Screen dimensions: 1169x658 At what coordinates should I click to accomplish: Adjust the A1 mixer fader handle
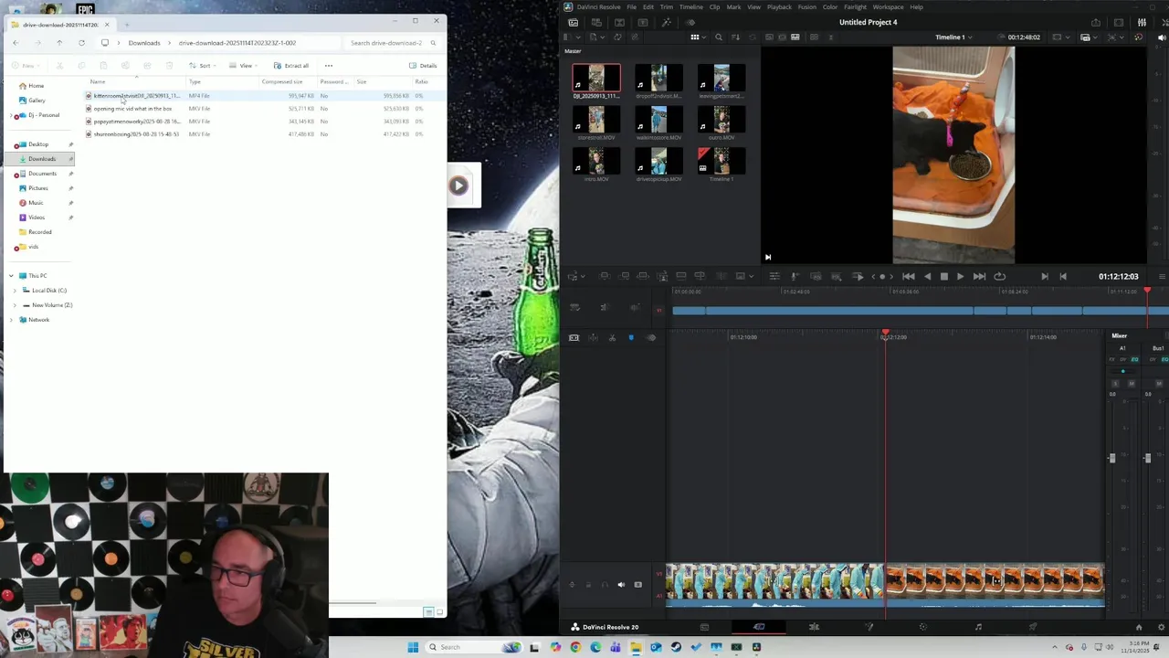(1111, 458)
